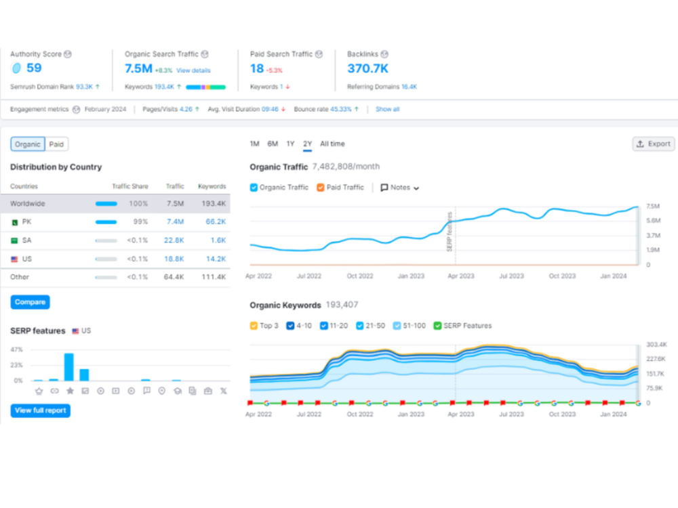The width and height of the screenshot is (678, 508).
Task: Select the All time range
Action: pyautogui.click(x=332, y=144)
